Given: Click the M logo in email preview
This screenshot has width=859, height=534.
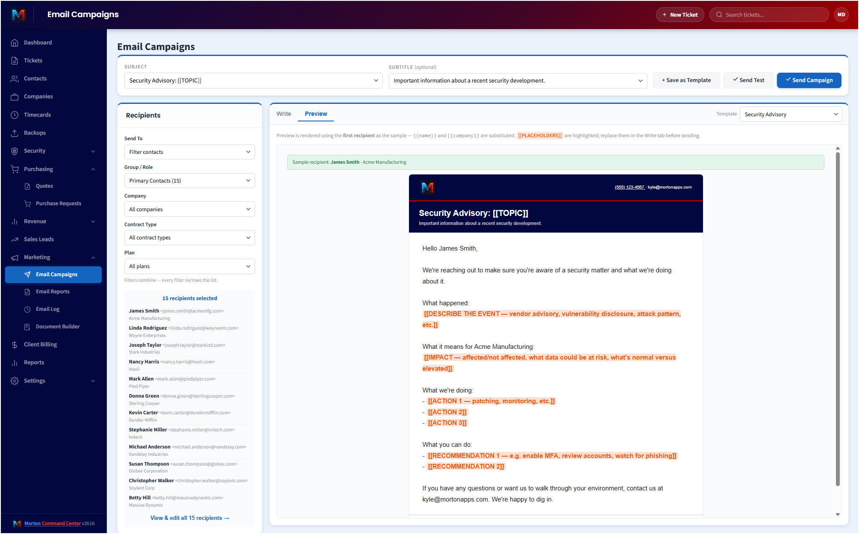Looking at the screenshot, I should (427, 187).
